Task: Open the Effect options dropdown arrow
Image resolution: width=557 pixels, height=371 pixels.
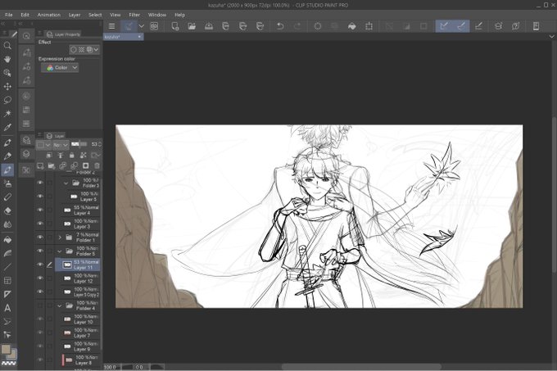Action: pos(97,50)
